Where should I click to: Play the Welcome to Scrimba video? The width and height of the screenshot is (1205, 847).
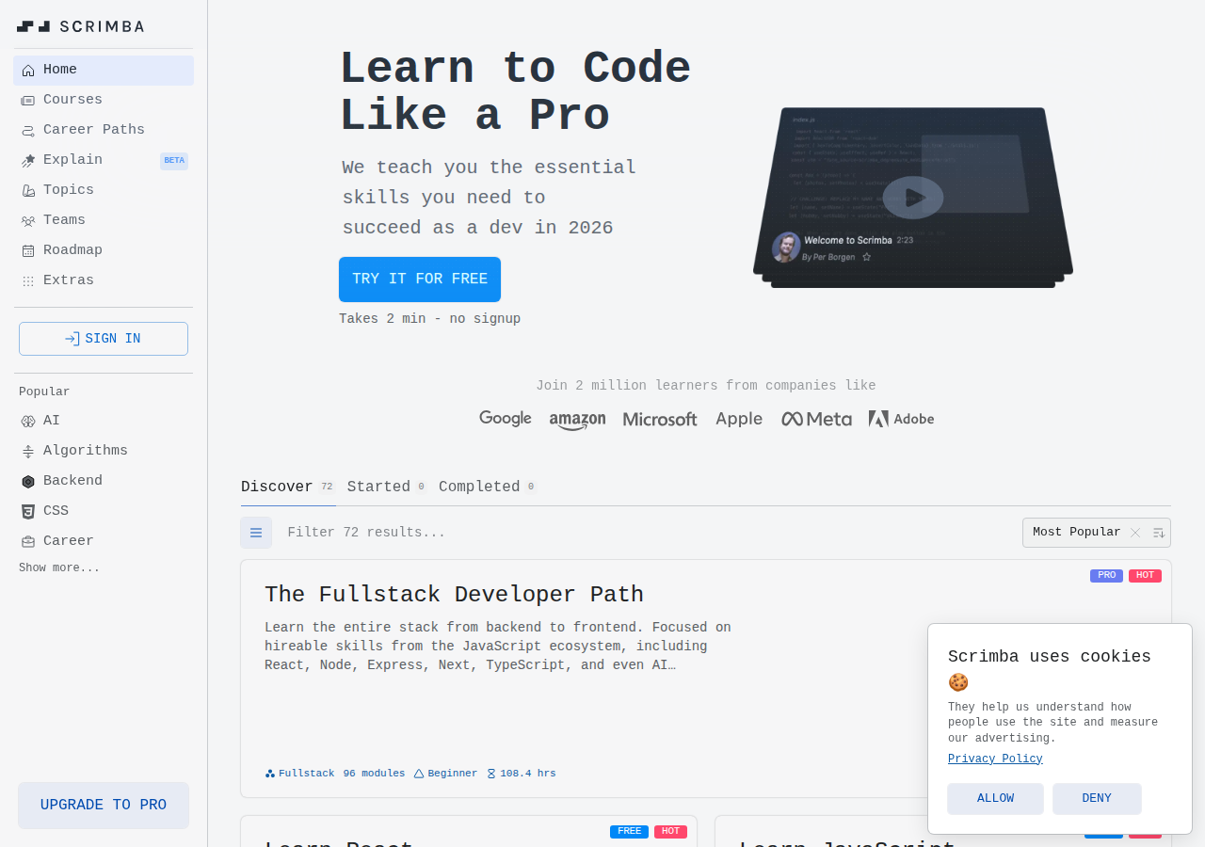pyautogui.click(x=913, y=198)
